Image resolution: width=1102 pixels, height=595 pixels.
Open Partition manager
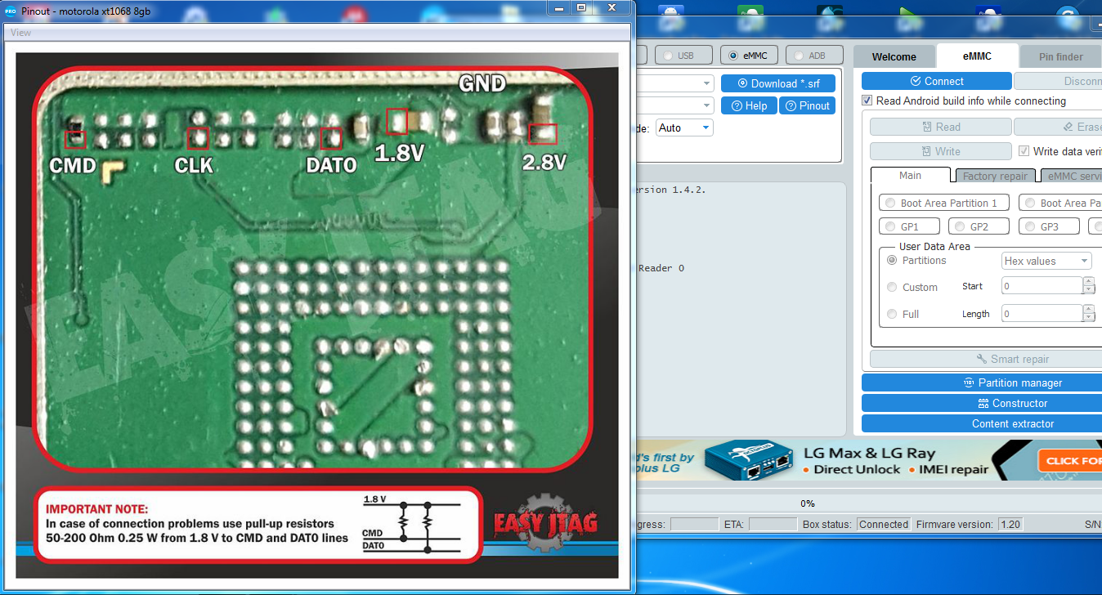[x=982, y=382]
